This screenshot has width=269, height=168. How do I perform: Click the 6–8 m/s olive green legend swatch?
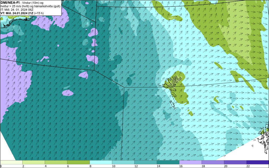click(x=78, y=162)
